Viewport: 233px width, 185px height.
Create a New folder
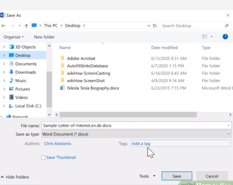click(44, 37)
